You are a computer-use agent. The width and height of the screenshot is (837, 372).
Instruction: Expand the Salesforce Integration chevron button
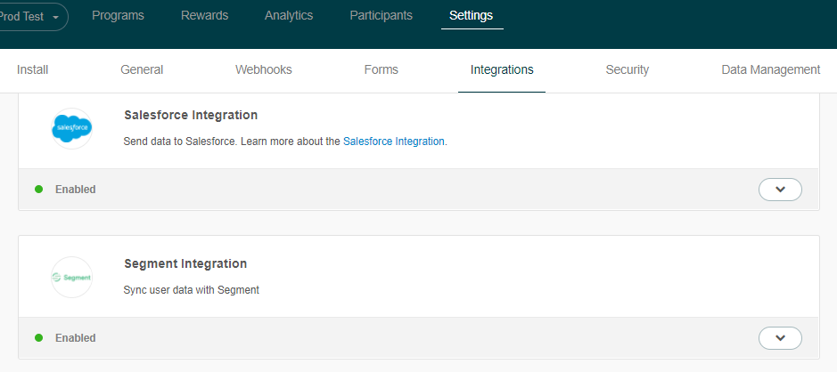(x=781, y=190)
